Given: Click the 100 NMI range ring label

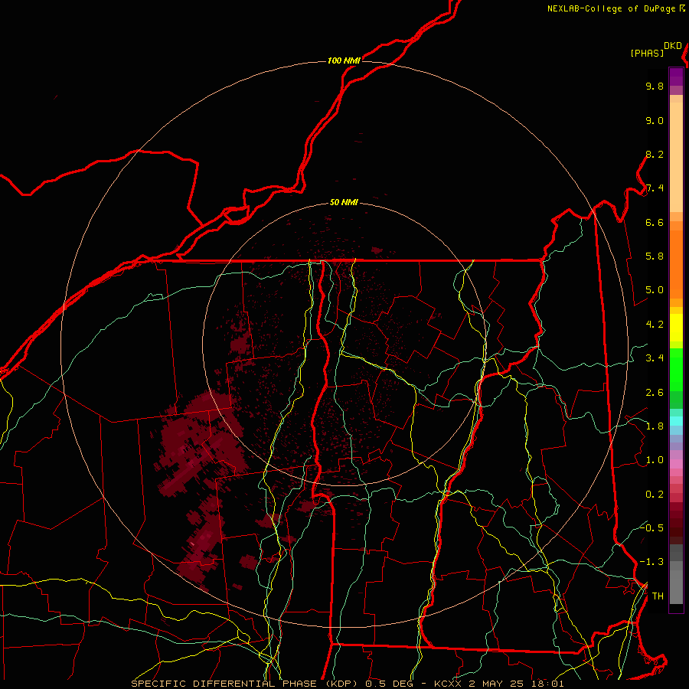Looking at the screenshot, I should (344, 60).
